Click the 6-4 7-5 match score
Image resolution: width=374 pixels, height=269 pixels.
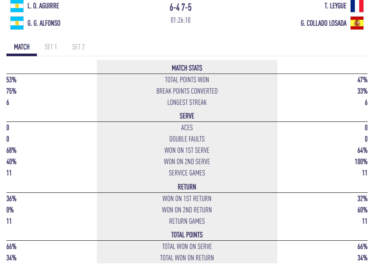pos(181,8)
